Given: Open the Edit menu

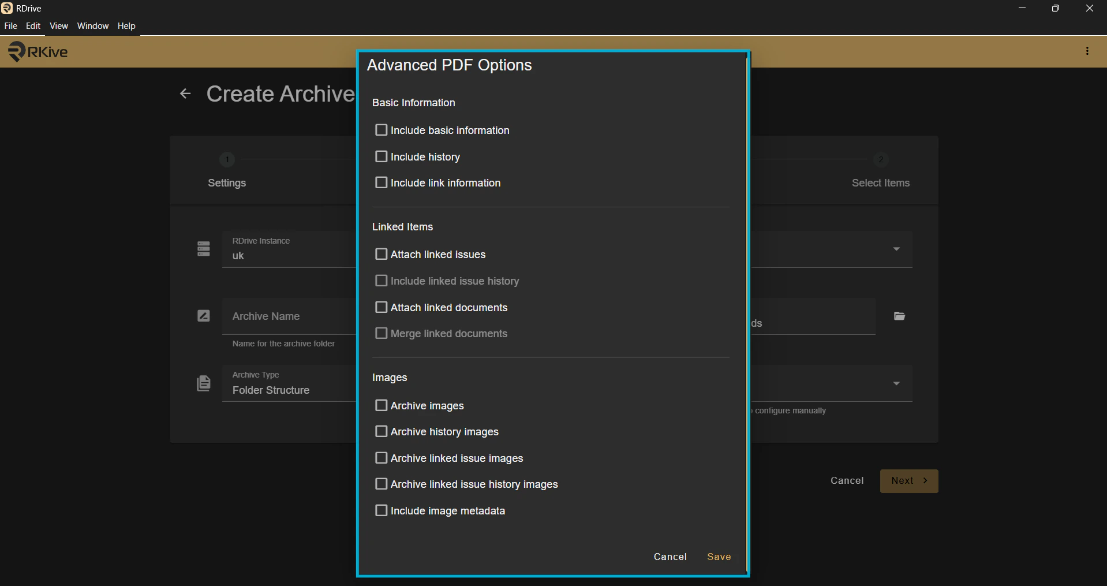Looking at the screenshot, I should (33, 26).
